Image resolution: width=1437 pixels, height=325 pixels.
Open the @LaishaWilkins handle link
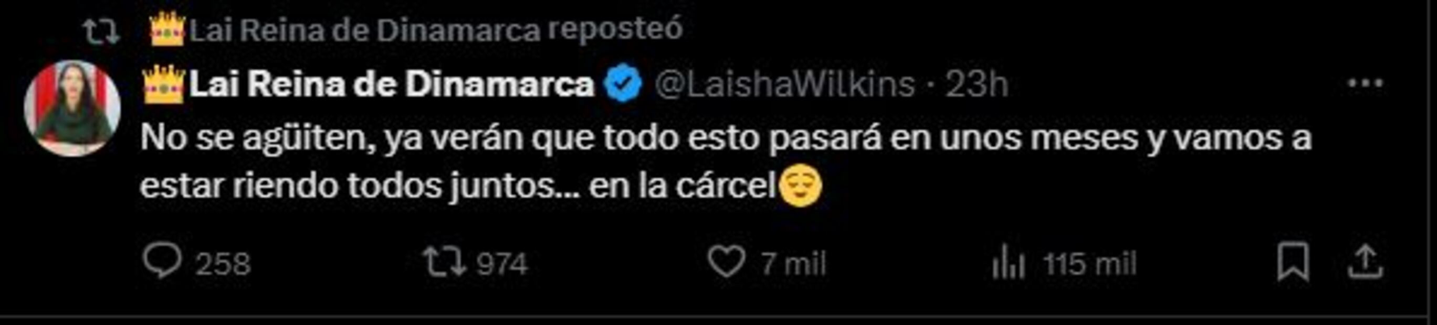[x=784, y=84]
